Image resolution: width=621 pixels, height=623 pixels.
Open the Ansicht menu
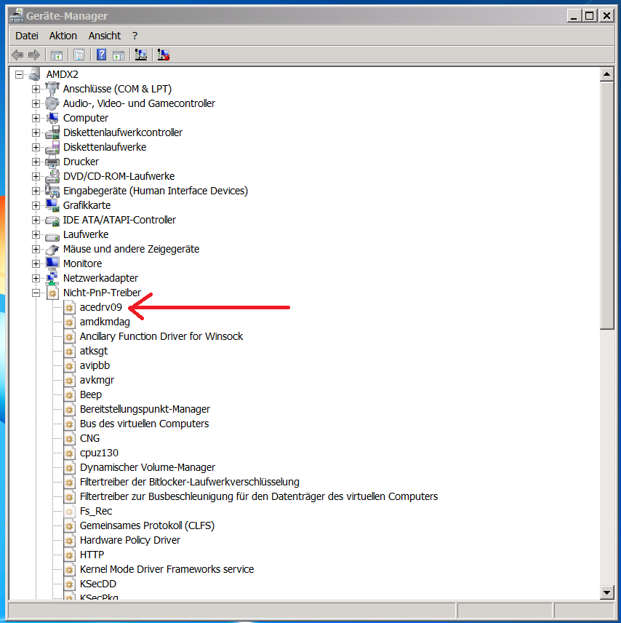105,36
